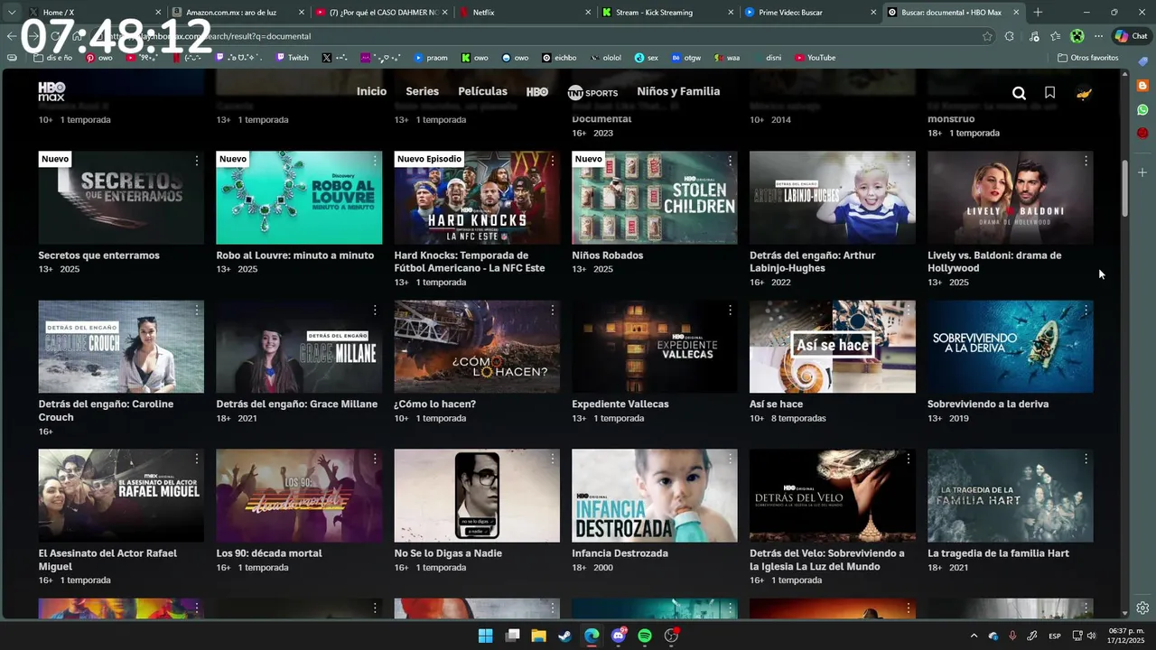Open OBS Studio from the taskbar
This screenshot has width=1156, height=650.
click(671, 636)
